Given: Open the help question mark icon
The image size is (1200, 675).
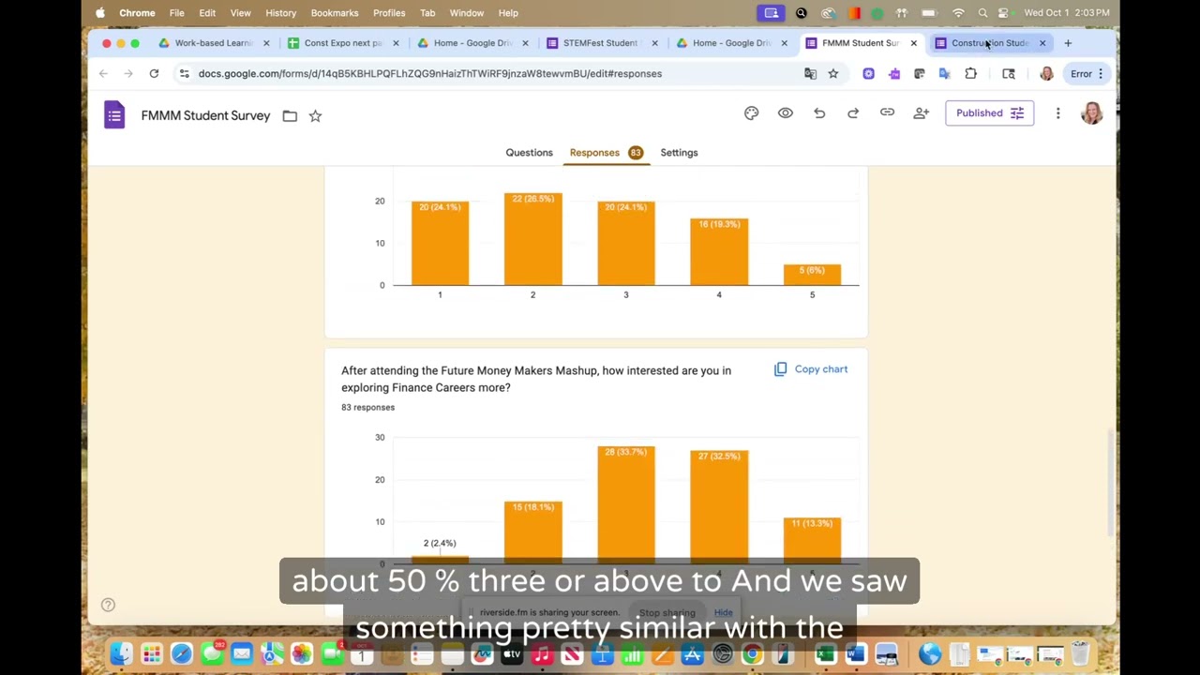Looking at the screenshot, I should point(108,605).
